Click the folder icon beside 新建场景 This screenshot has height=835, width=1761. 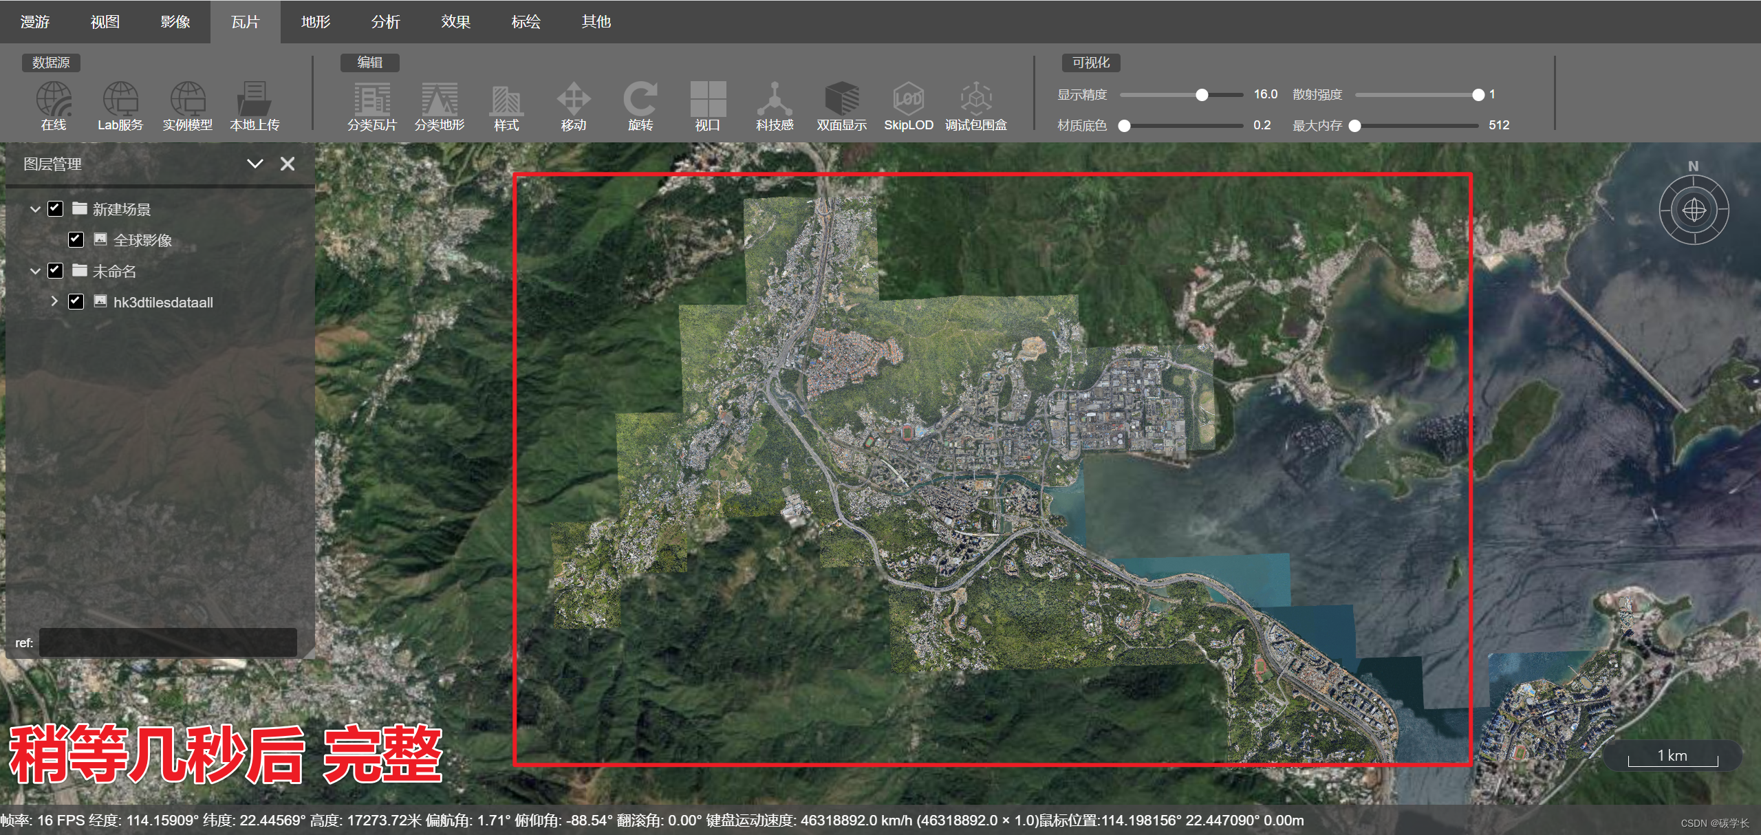click(x=80, y=208)
